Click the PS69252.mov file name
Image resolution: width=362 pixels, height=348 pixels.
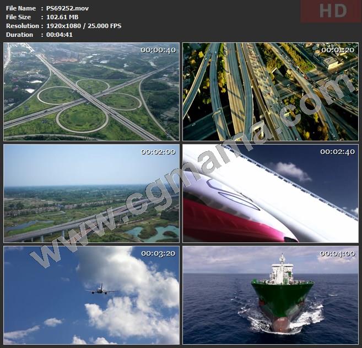(x=67, y=8)
